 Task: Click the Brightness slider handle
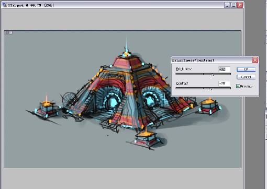click(x=212, y=75)
